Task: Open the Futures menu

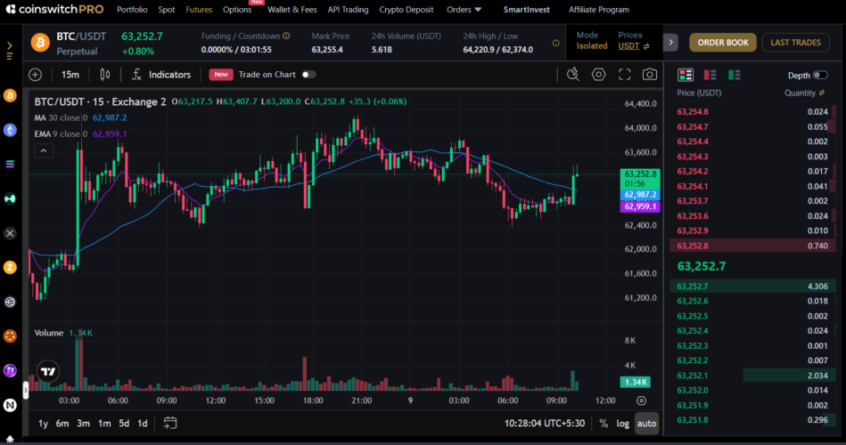Action: coord(199,10)
